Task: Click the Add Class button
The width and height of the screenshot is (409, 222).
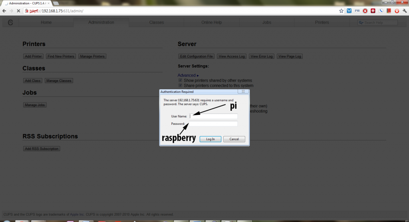Action: click(33, 81)
